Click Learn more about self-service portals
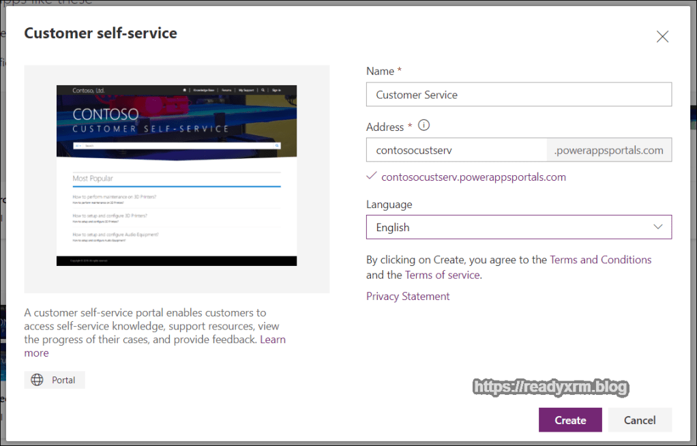This screenshot has width=697, height=446. pyautogui.click(x=273, y=339)
